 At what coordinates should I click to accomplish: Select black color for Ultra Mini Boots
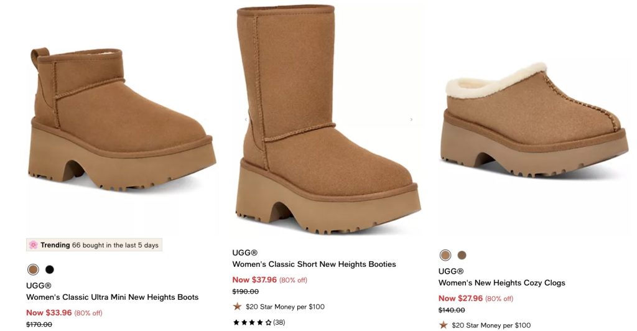click(x=50, y=269)
